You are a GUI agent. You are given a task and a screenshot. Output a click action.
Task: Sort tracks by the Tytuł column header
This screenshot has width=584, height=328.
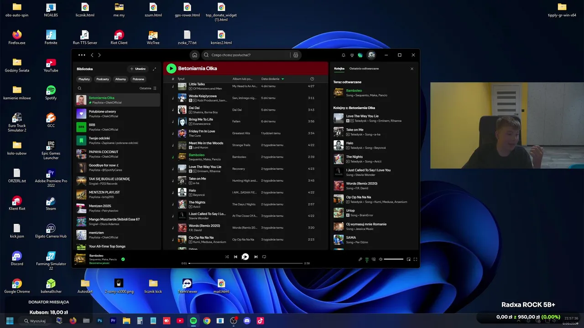[181, 79]
